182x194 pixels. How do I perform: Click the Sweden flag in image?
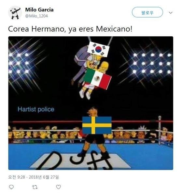click(x=97, y=125)
